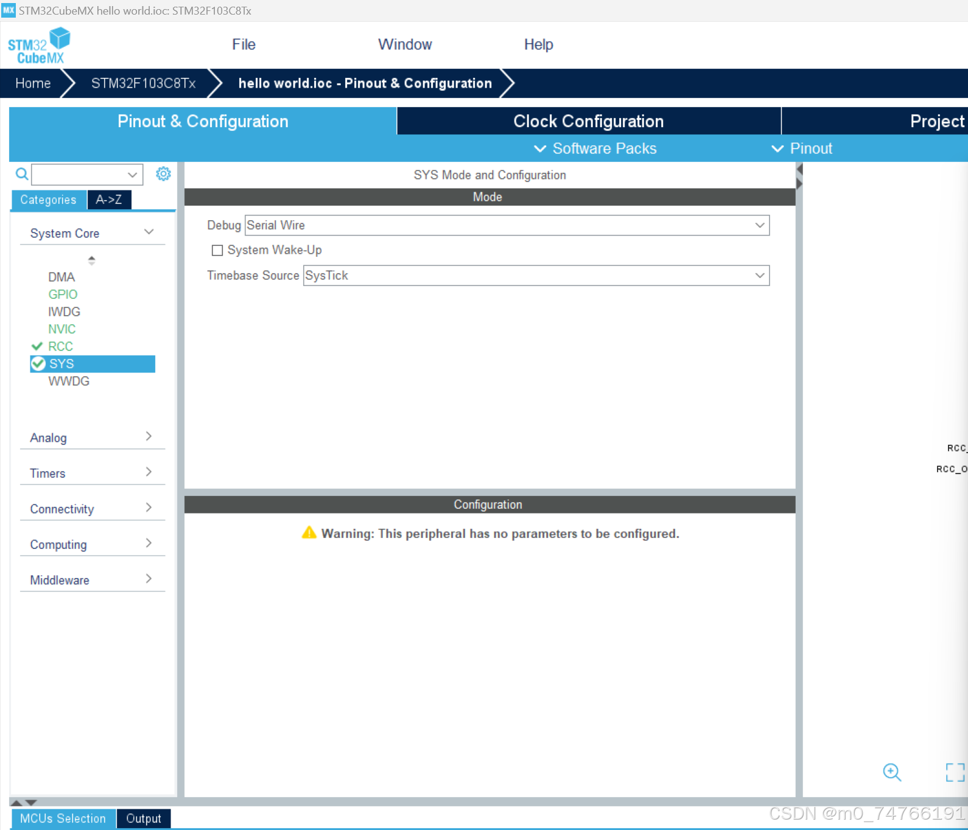The image size is (968, 830).
Task: Click the 'SYS Mode and Configuration' title
Action: pos(489,175)
